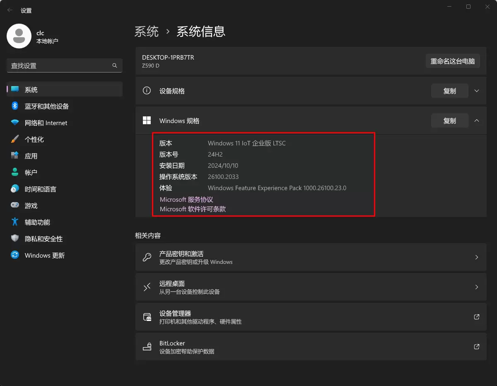The height and width of the screenshot is (386, 497).
Task: Click 系统 breadcrumb in page header
Action: 147,31
